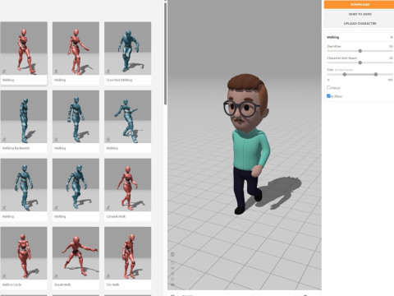Grab the left Trim slider handle
This screenshot has height=296, width=394.
coord(345,74)
